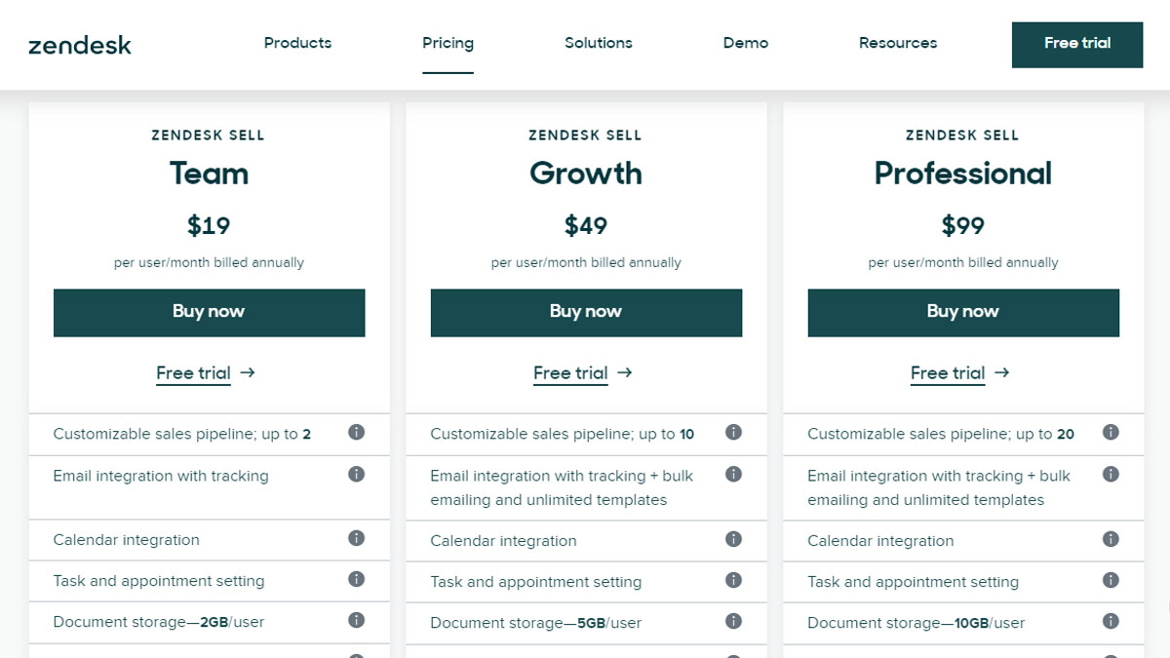Show info for Professional document storage 10GB
The image size is (1170, 658).
(x=1111, y=621)
